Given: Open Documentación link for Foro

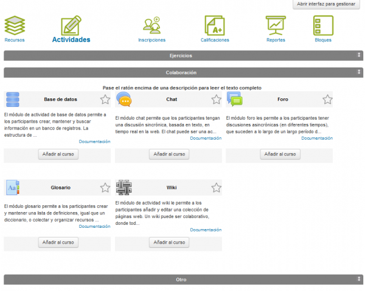Looking at the screenshot, I should point(317,139).
